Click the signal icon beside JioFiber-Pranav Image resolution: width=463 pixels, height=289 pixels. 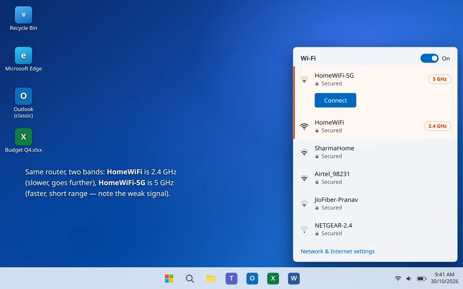tap(304, 204)
